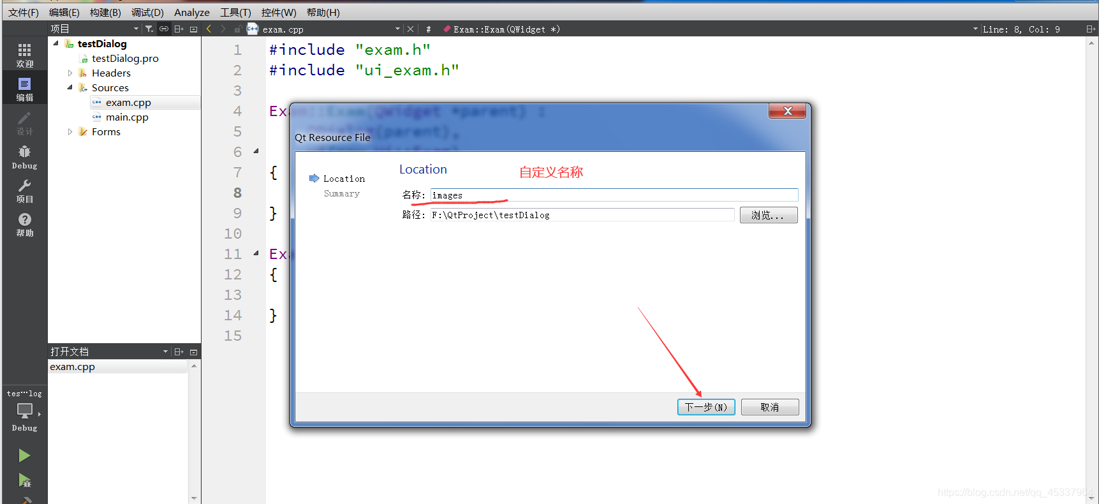Start debugging with the bug-arrow icon
The image size is (1099, 504).
[x=24, y=480]
